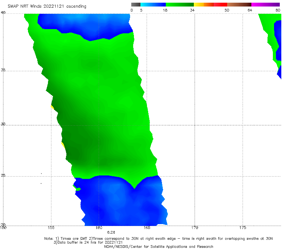Click the 'NOAA/NESDIS/Center for Satellite Applications and Research' credit
284x249 pixels.
159,247
